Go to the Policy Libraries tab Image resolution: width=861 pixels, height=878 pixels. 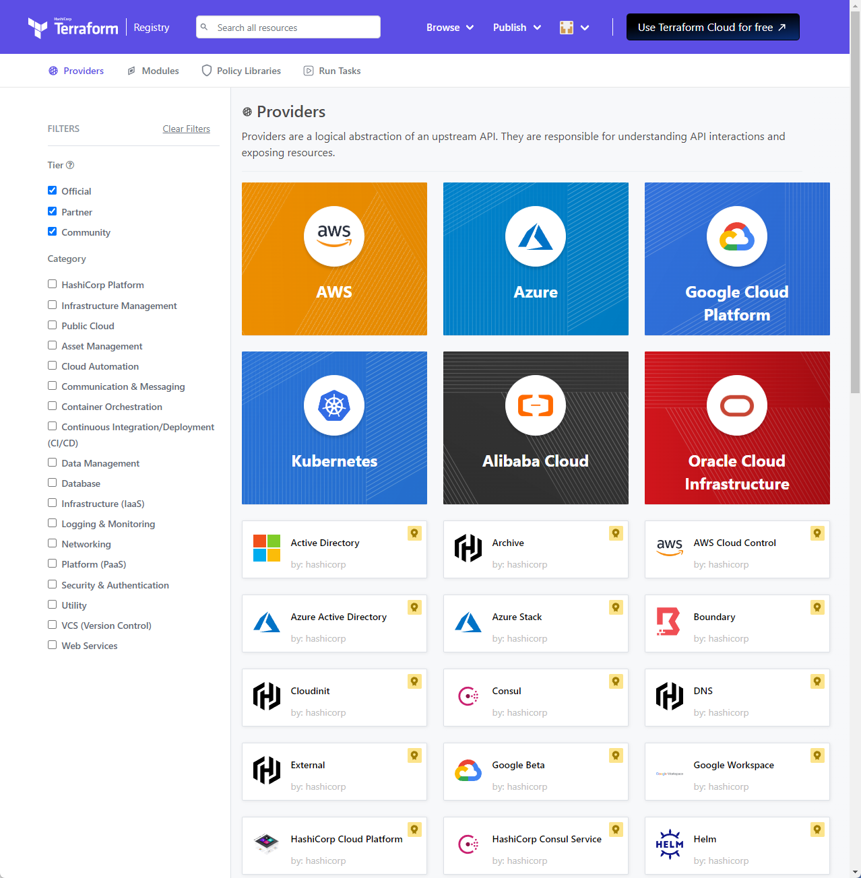point(241,71)
